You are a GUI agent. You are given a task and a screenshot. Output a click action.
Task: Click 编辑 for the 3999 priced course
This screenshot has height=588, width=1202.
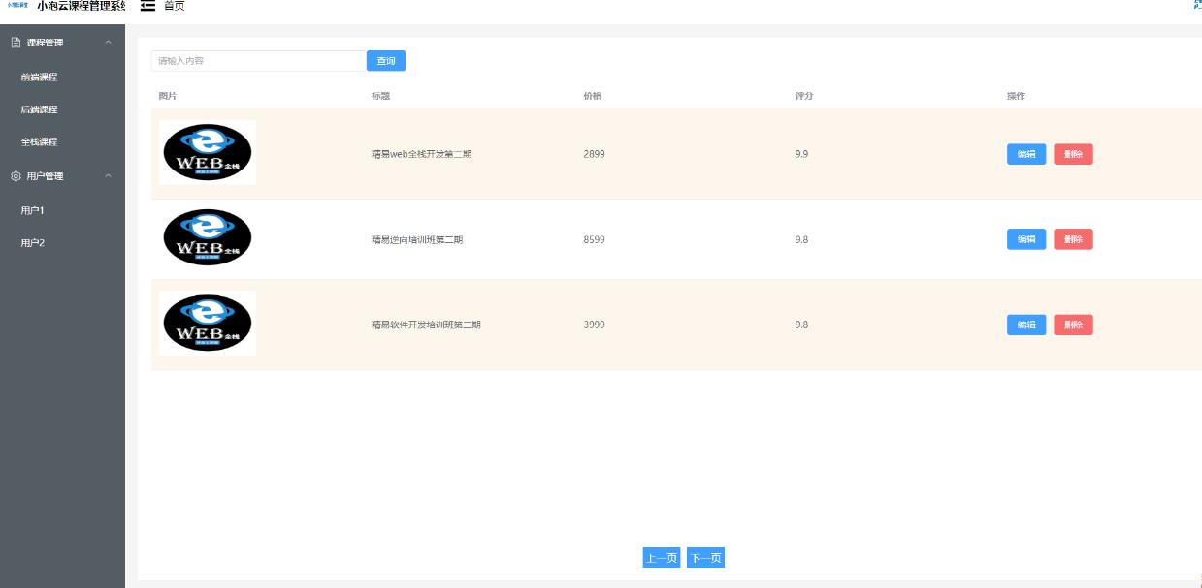pyautogui.click(x=1025, y=325)
